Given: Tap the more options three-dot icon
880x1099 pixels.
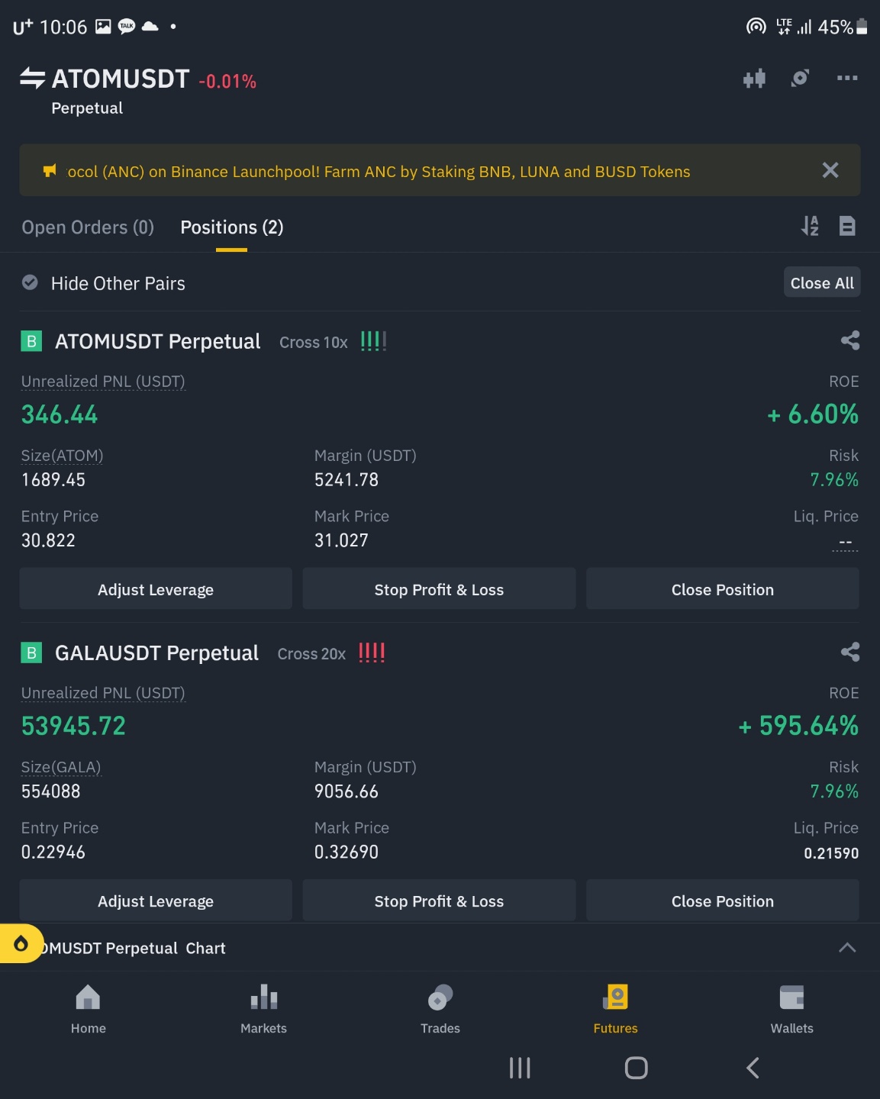Looking at the screenshot, I should click(846, 78).
